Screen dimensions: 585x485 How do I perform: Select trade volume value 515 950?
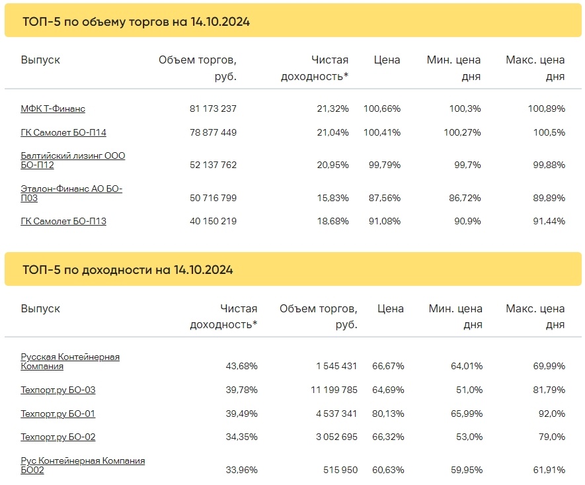(340, 470)
